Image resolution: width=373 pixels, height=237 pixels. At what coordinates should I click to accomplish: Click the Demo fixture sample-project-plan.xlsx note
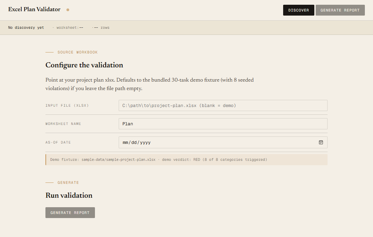186,159
